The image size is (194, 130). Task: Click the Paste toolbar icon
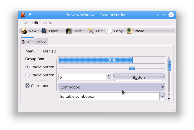pos(130,31)
